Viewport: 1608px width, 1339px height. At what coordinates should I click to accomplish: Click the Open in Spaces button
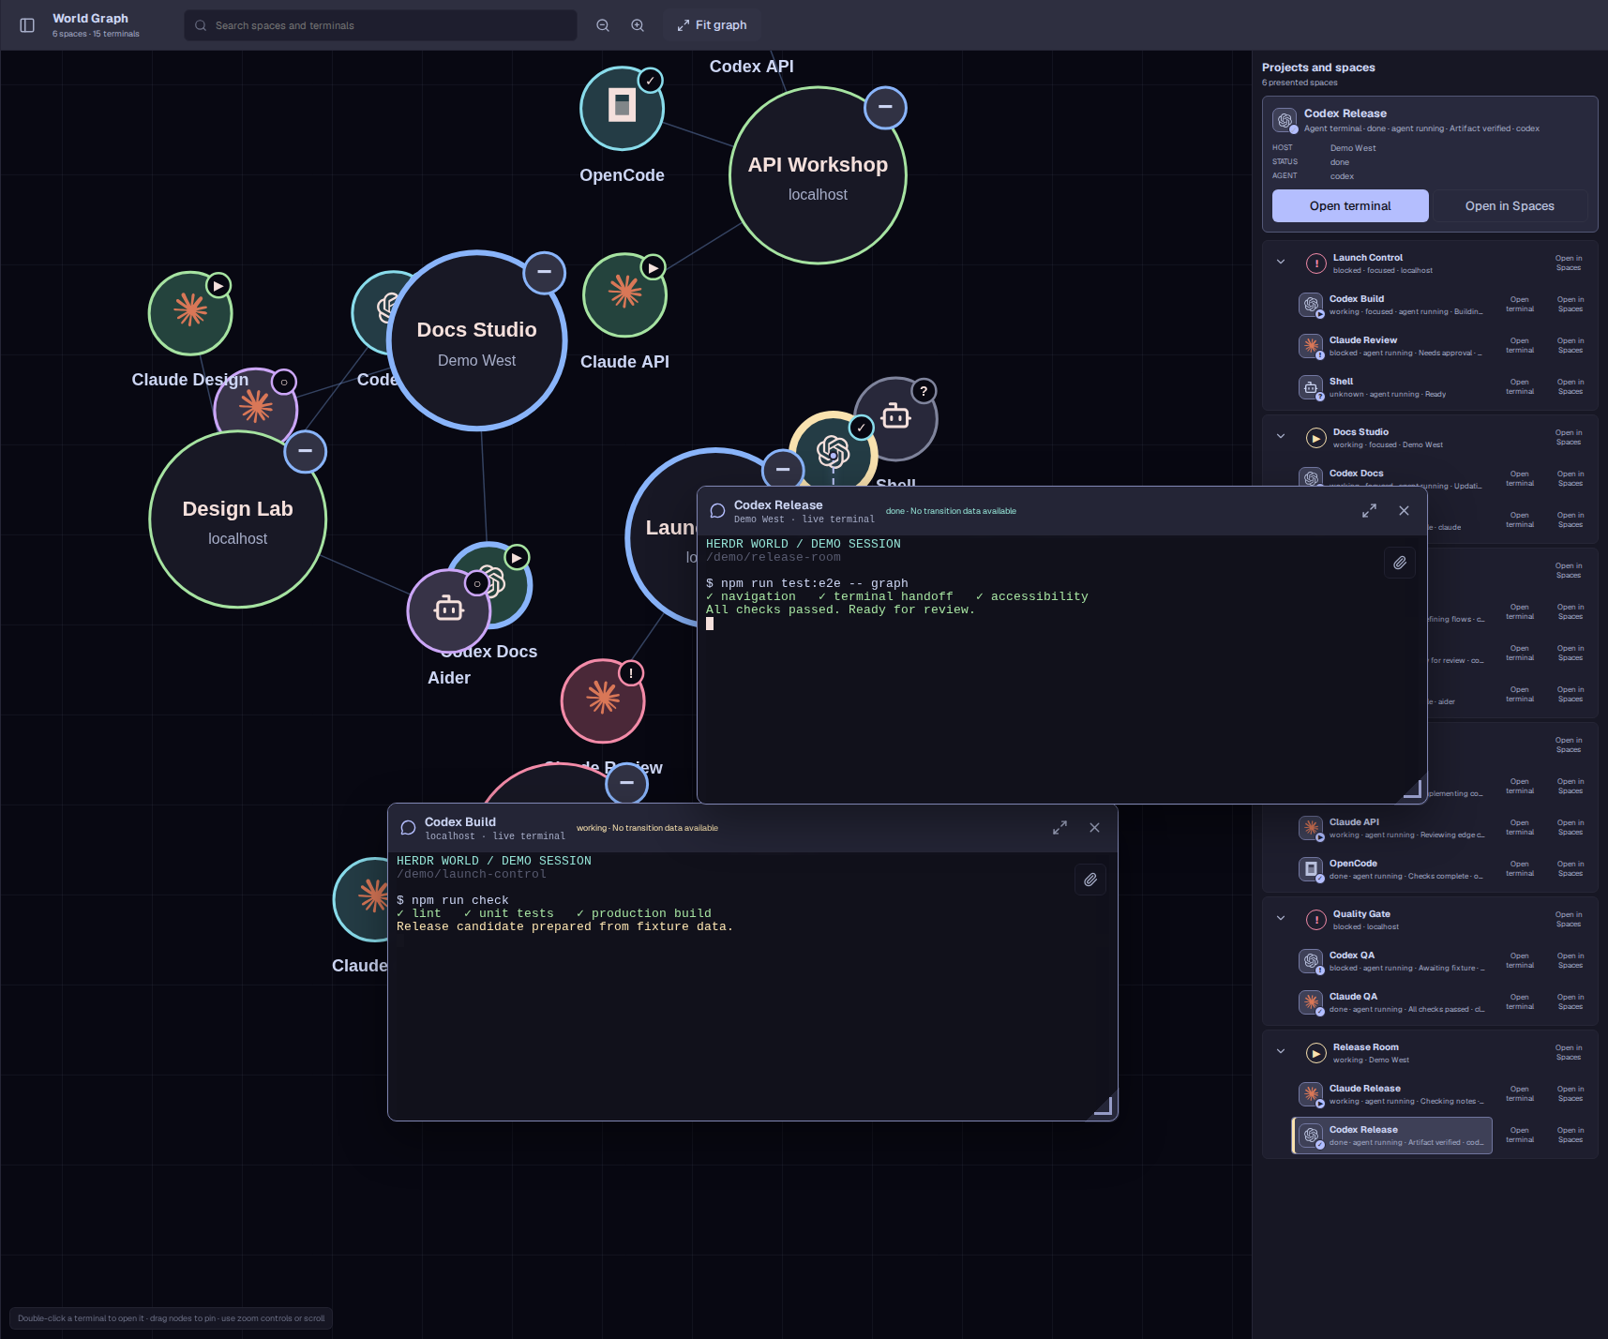pos(1510,206)
